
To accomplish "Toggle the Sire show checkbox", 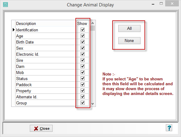I will (82, 60).
